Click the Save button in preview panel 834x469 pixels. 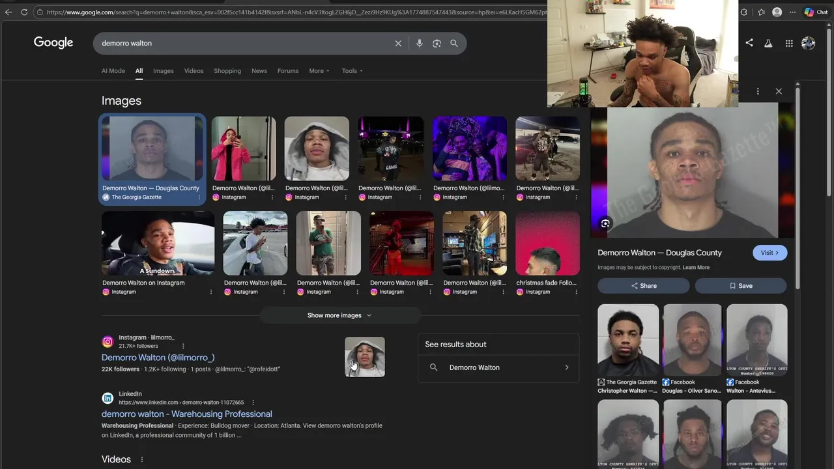click(x=741, y=286)
